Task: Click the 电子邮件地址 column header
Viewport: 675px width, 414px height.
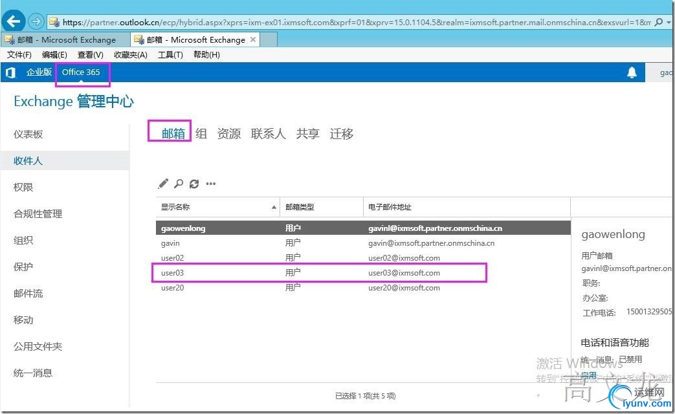Action: pyautogui.click(x=467, y=207)
